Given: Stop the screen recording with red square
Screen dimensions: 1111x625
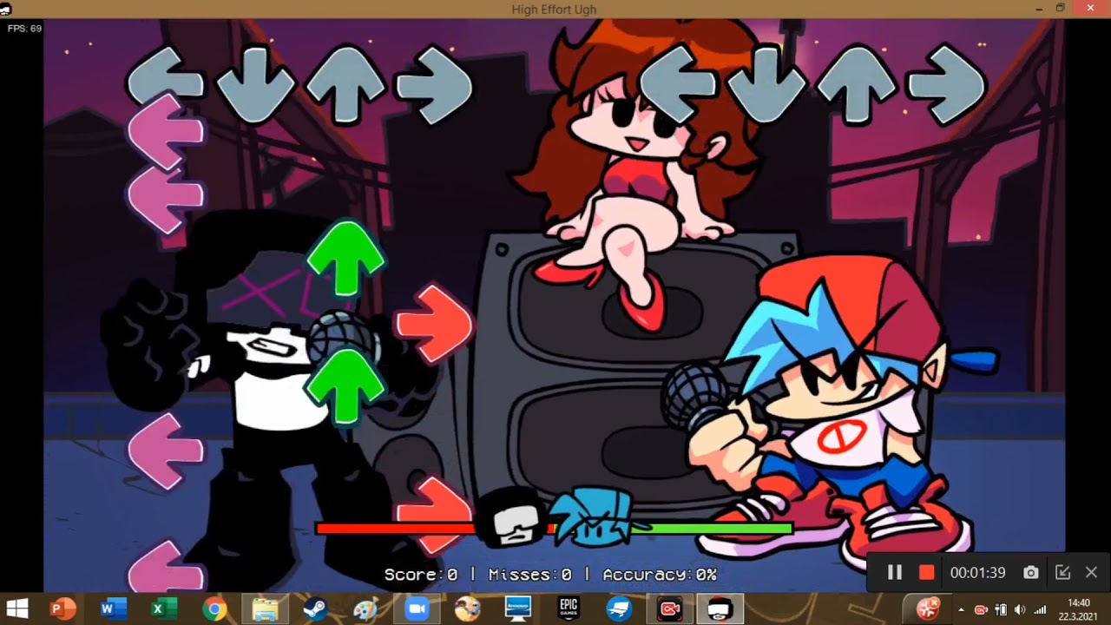Looking at the screenshot, I should [927, 572].
